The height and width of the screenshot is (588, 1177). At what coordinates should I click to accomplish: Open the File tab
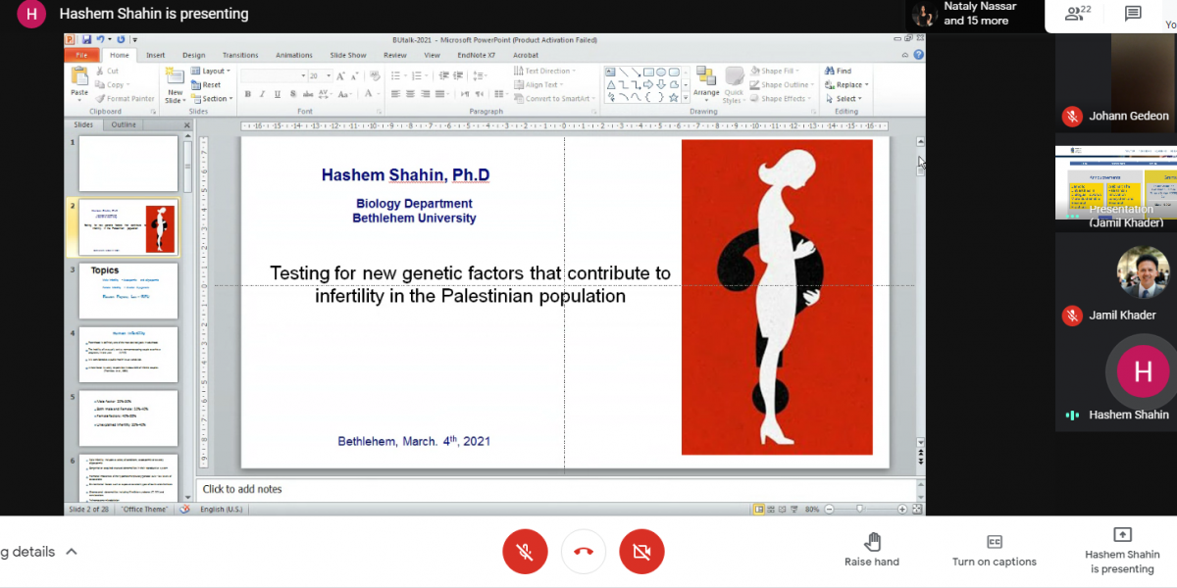point(83,55)
